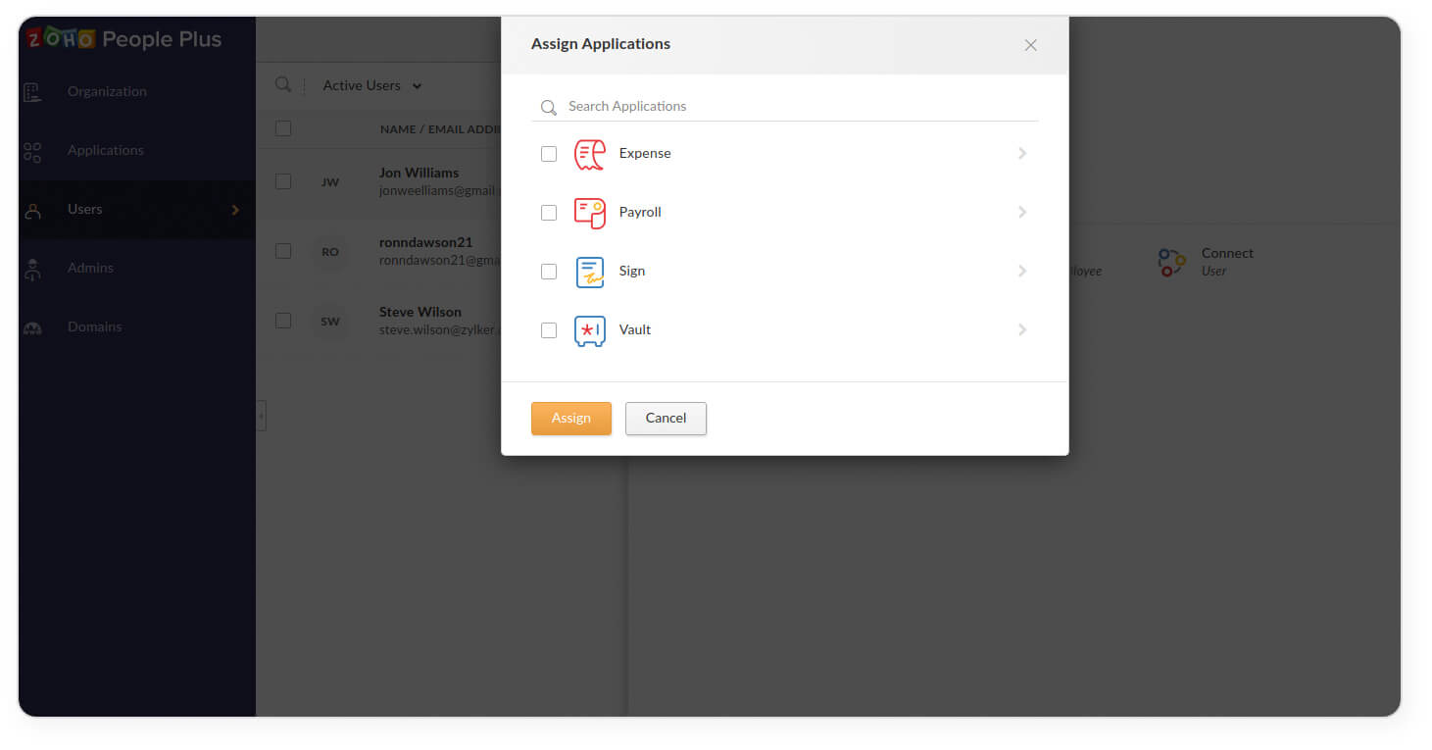
Task: Expand the Expense row chevron
Action: coord(1022,154)
